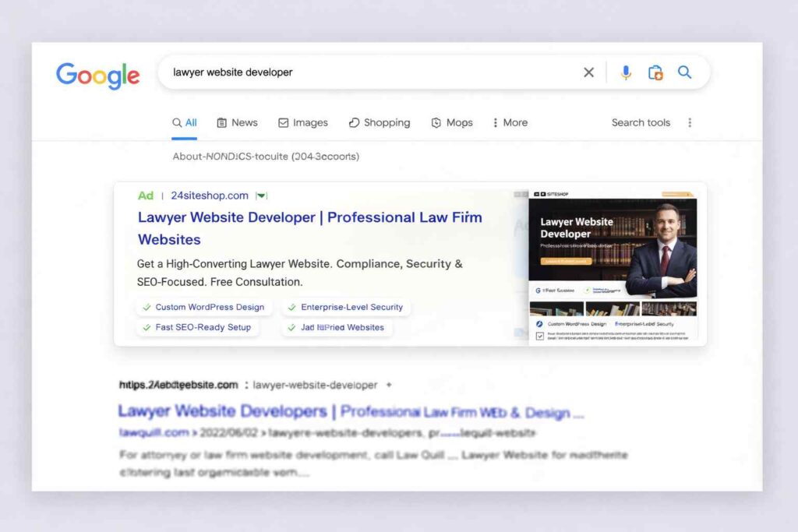This screenshot has height=532, width=798.
Task: Click the blue magnifier search icon
Action: pyautogui.click(x=684, y=72)
